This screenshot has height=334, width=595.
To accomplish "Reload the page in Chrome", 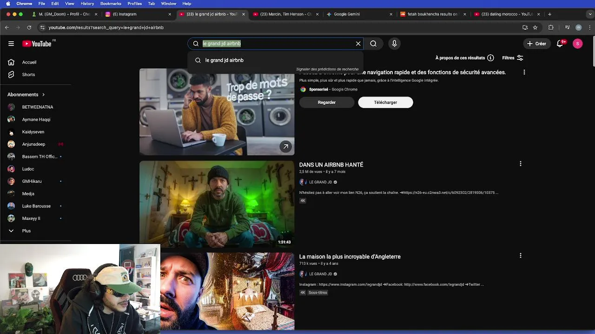I will [x=29, y=27].
